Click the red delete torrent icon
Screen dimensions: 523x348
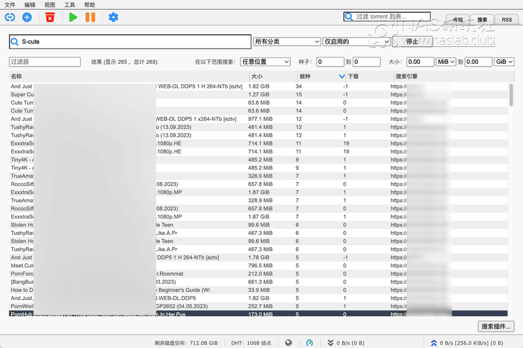coord(50,17)
